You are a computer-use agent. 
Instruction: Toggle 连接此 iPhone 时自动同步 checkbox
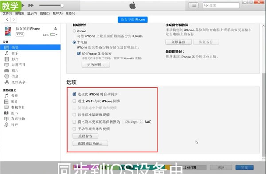(74, 94)
